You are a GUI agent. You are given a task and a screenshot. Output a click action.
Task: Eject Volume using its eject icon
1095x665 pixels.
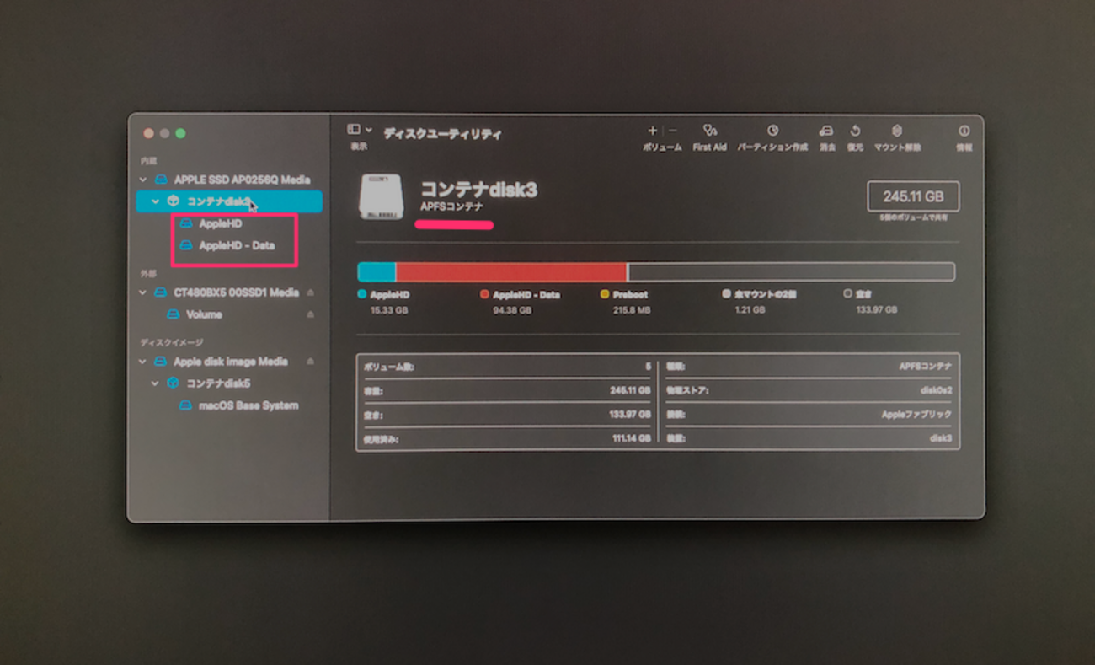[x=310, y=314]
